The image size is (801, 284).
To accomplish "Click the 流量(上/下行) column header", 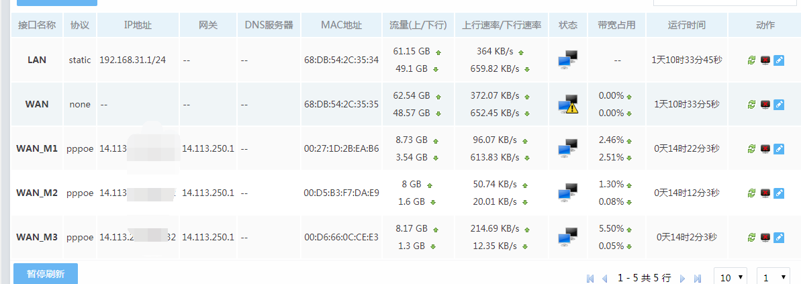I will click(418, 25).
